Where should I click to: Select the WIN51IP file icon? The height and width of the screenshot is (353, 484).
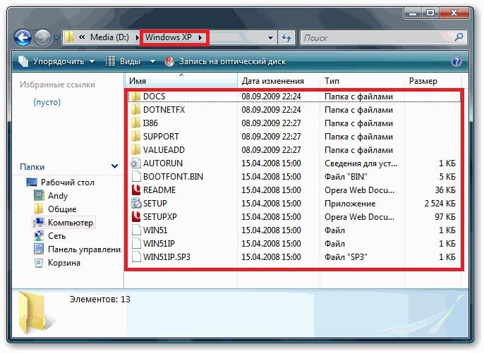(x=135, y=244)
